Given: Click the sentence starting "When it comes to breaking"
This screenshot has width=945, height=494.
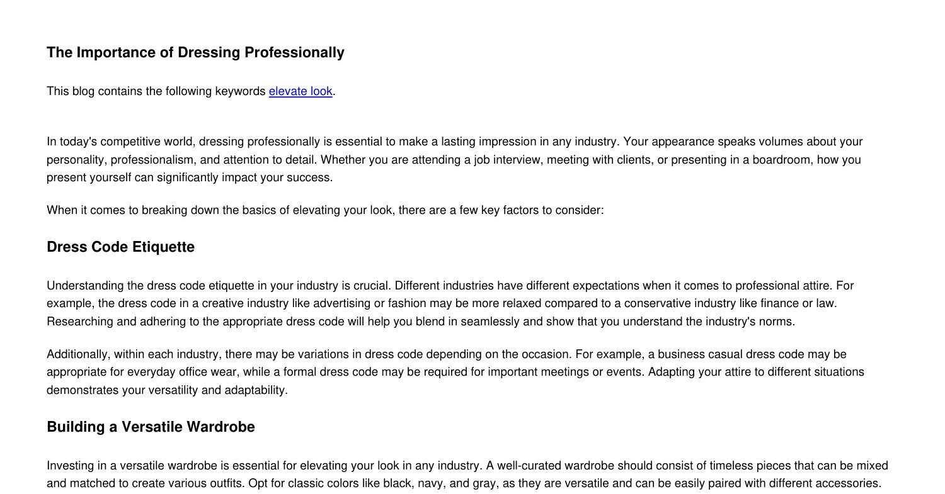Looking at the screenshot, I should 325,210.
